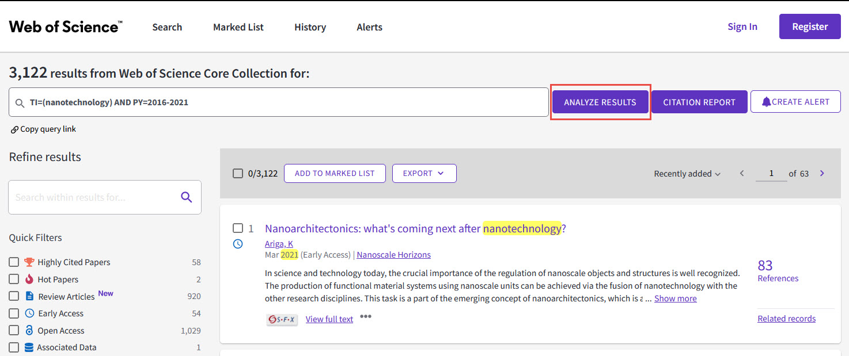Viewport: 849px width, 356px height.
Task: Click the Review Articles document icon
Action: [x=30, y=296]
